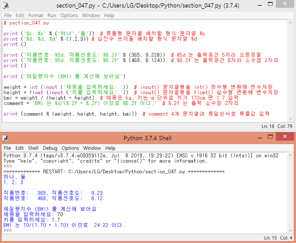The image size is (296, 243).
Task: Open the Run menu in the editor
Action: 52,15
